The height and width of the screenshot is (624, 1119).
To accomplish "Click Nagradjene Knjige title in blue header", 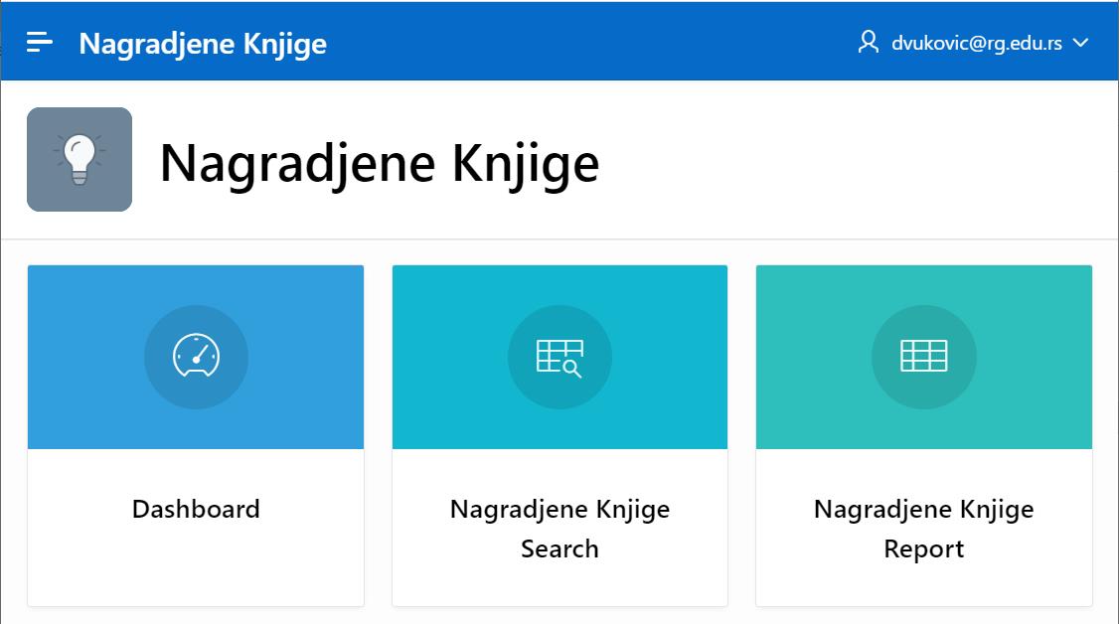I will tap(203, 44).
